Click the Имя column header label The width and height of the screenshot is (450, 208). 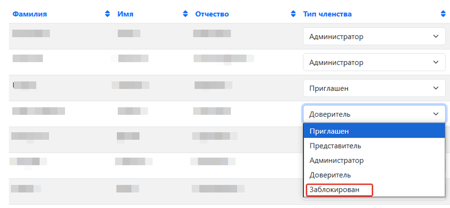(126, 14)
